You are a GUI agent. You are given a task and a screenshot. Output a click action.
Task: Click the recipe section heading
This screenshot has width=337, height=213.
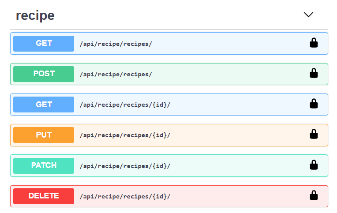[35, 15]
